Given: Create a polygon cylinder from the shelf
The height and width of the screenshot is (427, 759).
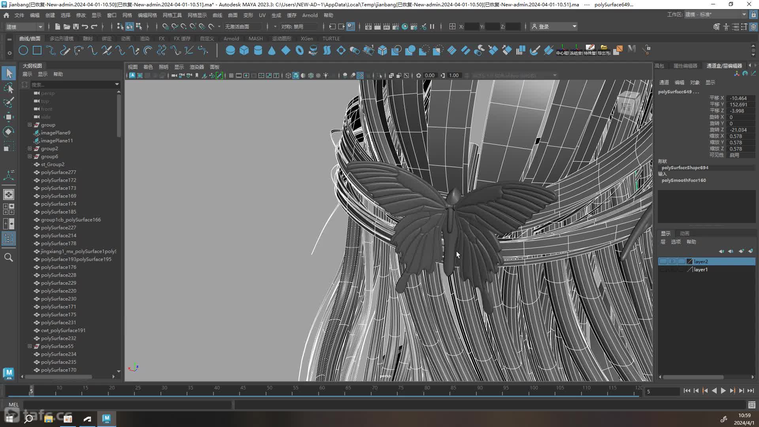Looking at the screenshot, I should [x=258, y=50].
